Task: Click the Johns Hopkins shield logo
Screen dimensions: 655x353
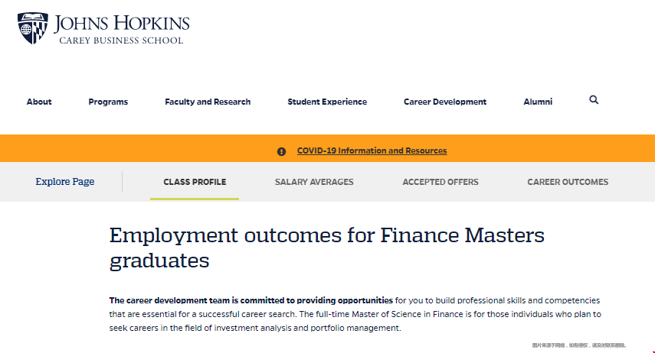Action: (33, 28)
